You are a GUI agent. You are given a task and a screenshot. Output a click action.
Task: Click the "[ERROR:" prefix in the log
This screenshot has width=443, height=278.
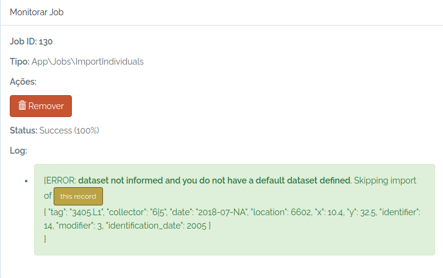60,180
